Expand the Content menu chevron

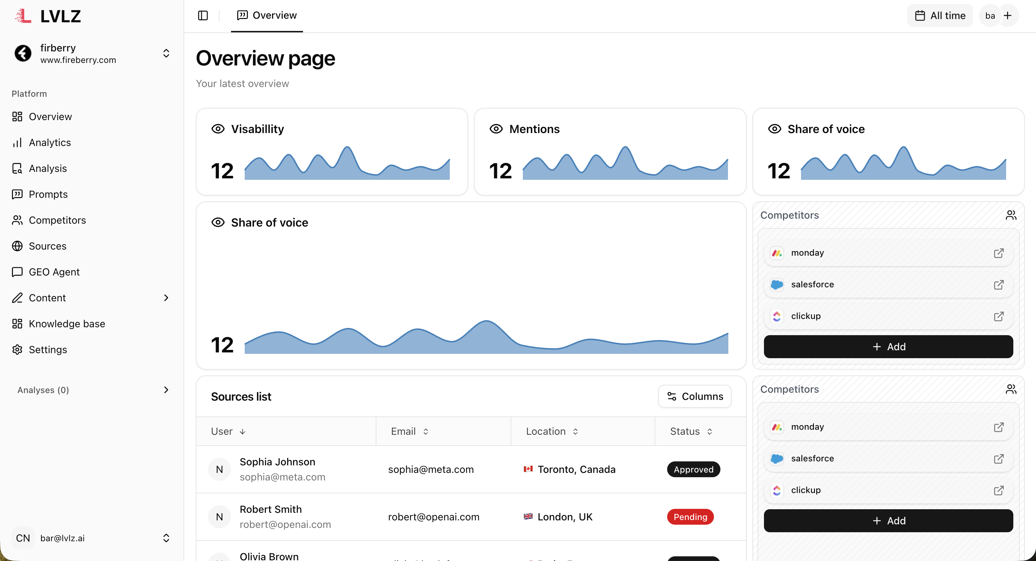(166, 298)
